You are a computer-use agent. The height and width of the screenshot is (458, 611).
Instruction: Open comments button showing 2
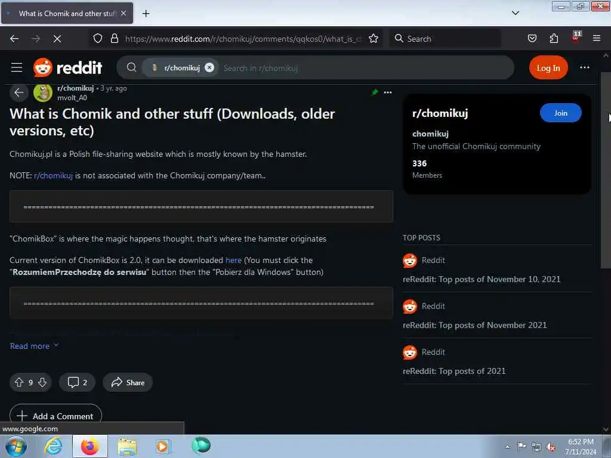pos(77,382)
